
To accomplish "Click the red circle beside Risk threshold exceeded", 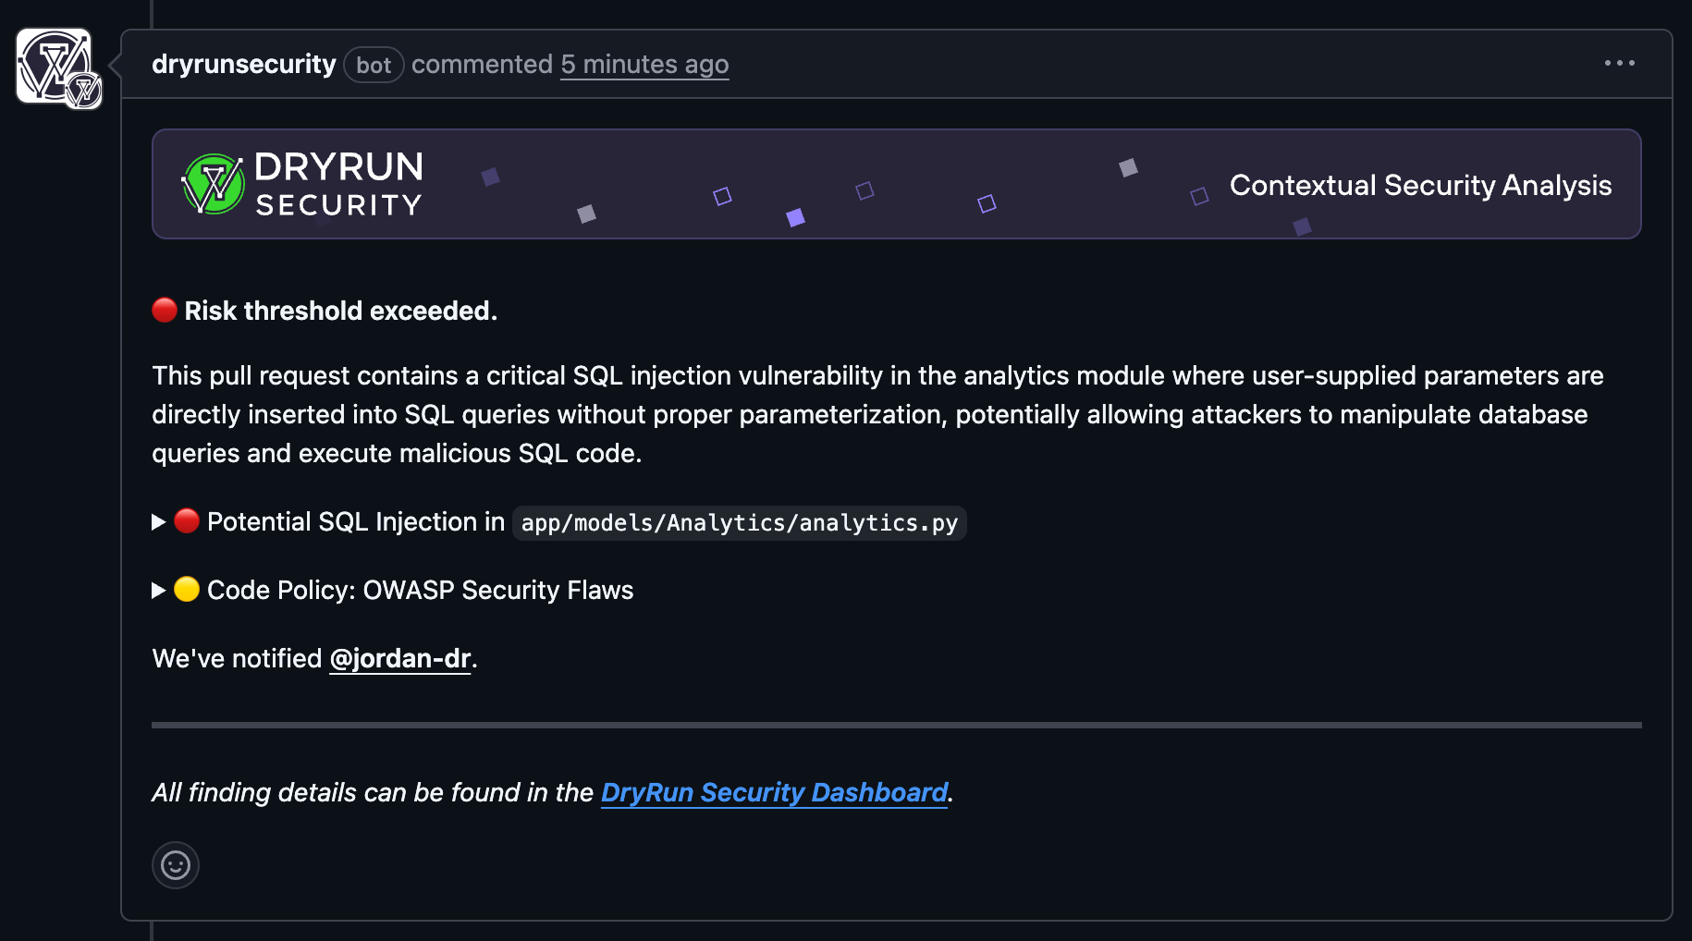I will coord(165,310).
